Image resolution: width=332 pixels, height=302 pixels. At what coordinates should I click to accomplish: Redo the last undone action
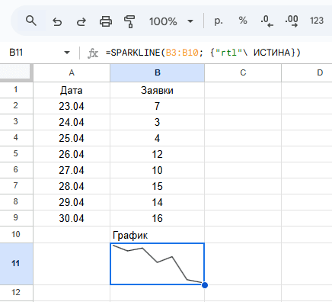(x=81, y=21)
